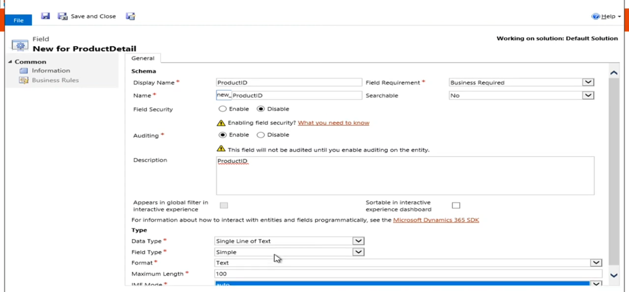Viewport: 629px width, 292px height.
Task: Open the Searchable dropdown
Action: 588,95
